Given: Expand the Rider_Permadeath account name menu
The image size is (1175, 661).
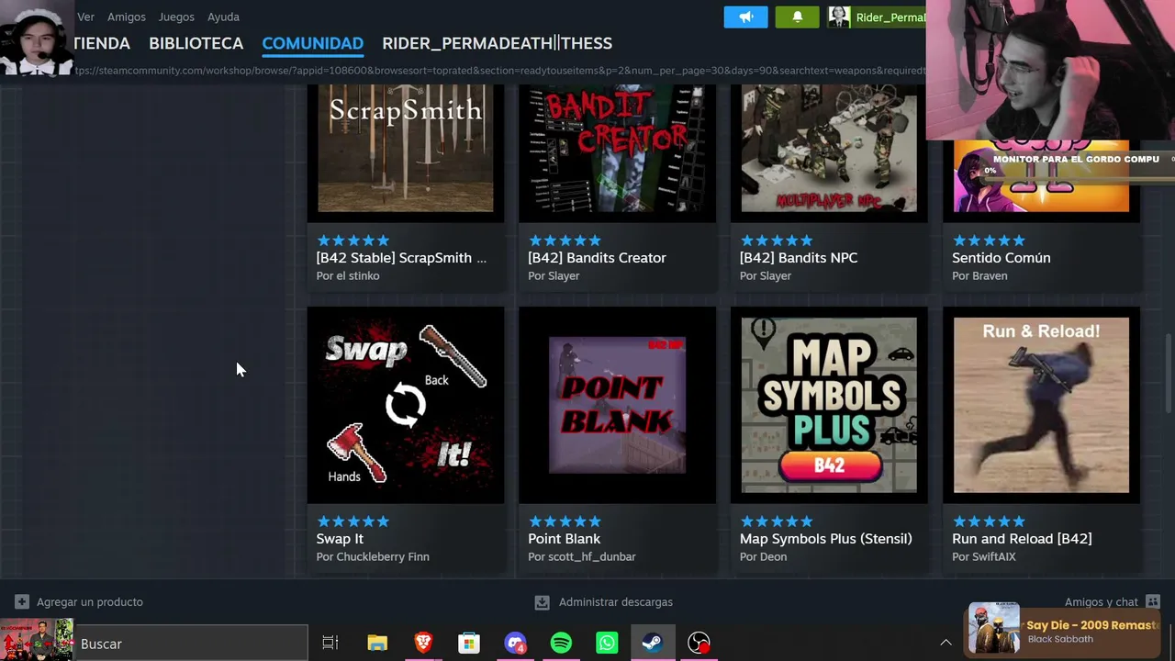Looking at the screenshot, I should point(890,17).
